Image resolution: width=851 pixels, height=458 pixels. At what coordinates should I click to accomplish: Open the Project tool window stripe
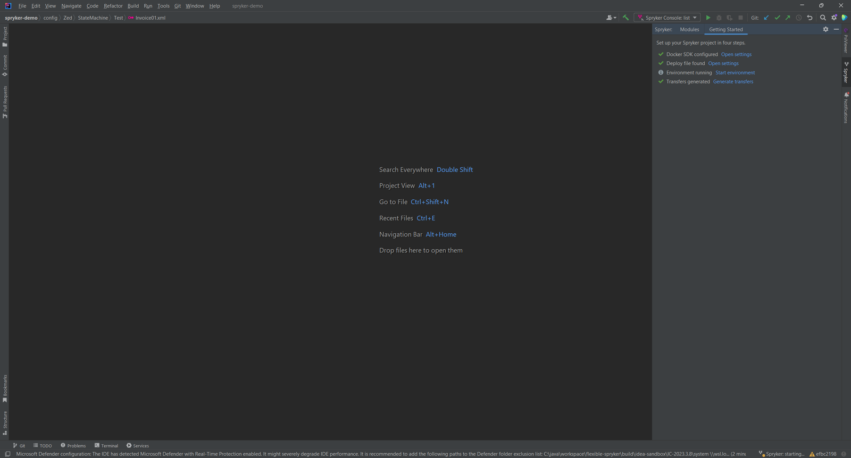tap(5, 37)
